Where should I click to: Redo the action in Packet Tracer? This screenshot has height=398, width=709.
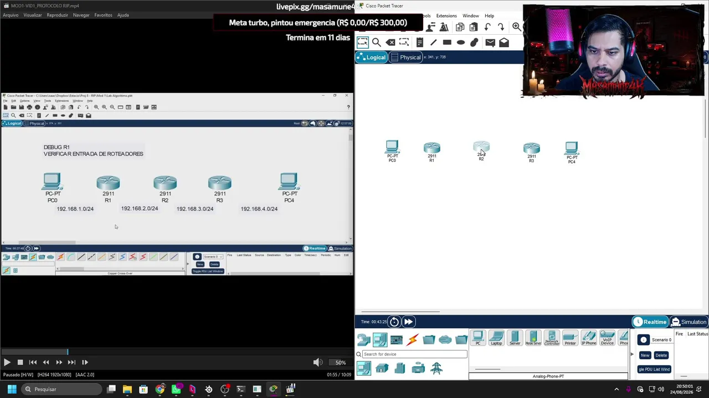coord(501,27)
